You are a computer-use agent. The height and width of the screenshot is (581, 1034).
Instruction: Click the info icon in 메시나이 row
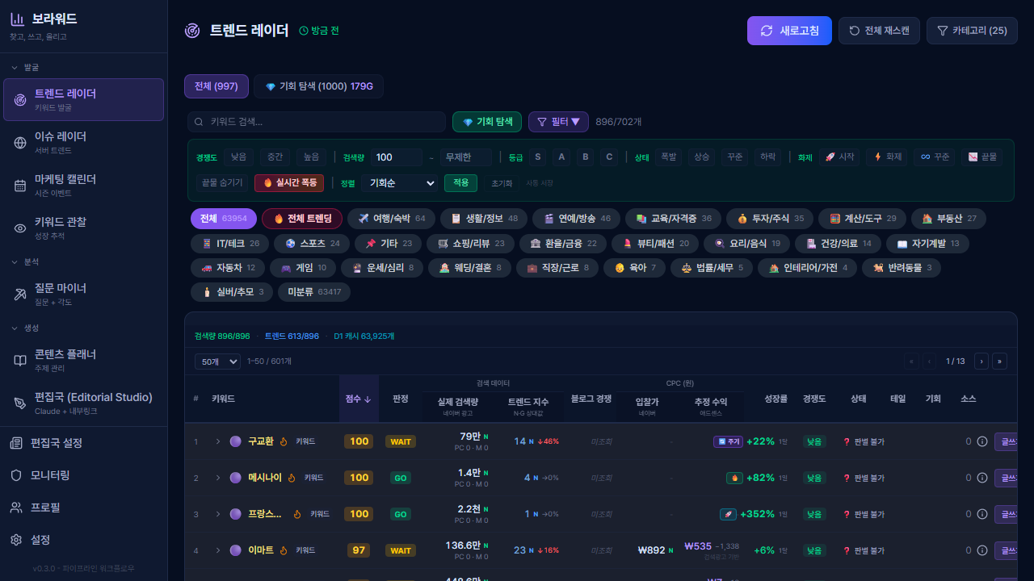pos(982,478)
